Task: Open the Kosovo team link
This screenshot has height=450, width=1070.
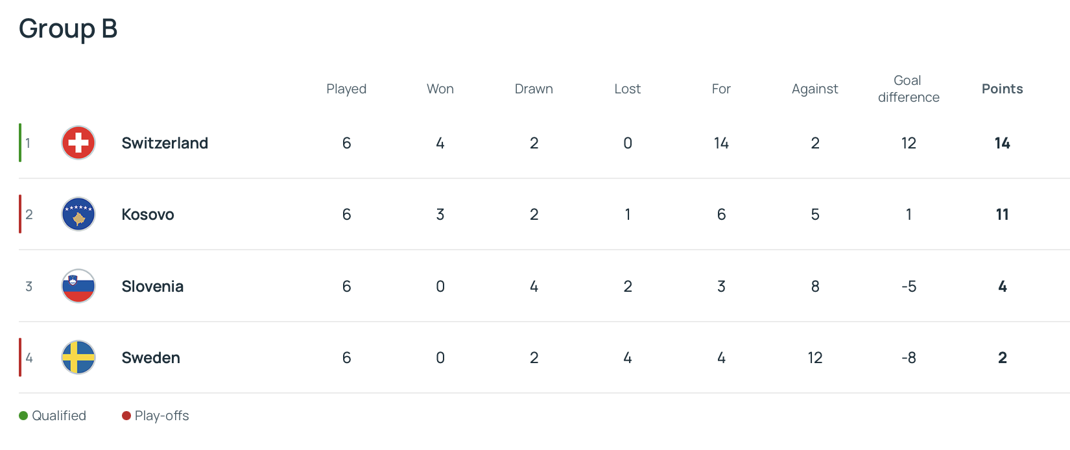Action: [x=148, y=215]
